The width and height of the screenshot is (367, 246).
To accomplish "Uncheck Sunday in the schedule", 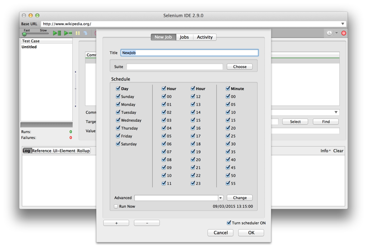I will coord(118,97).
